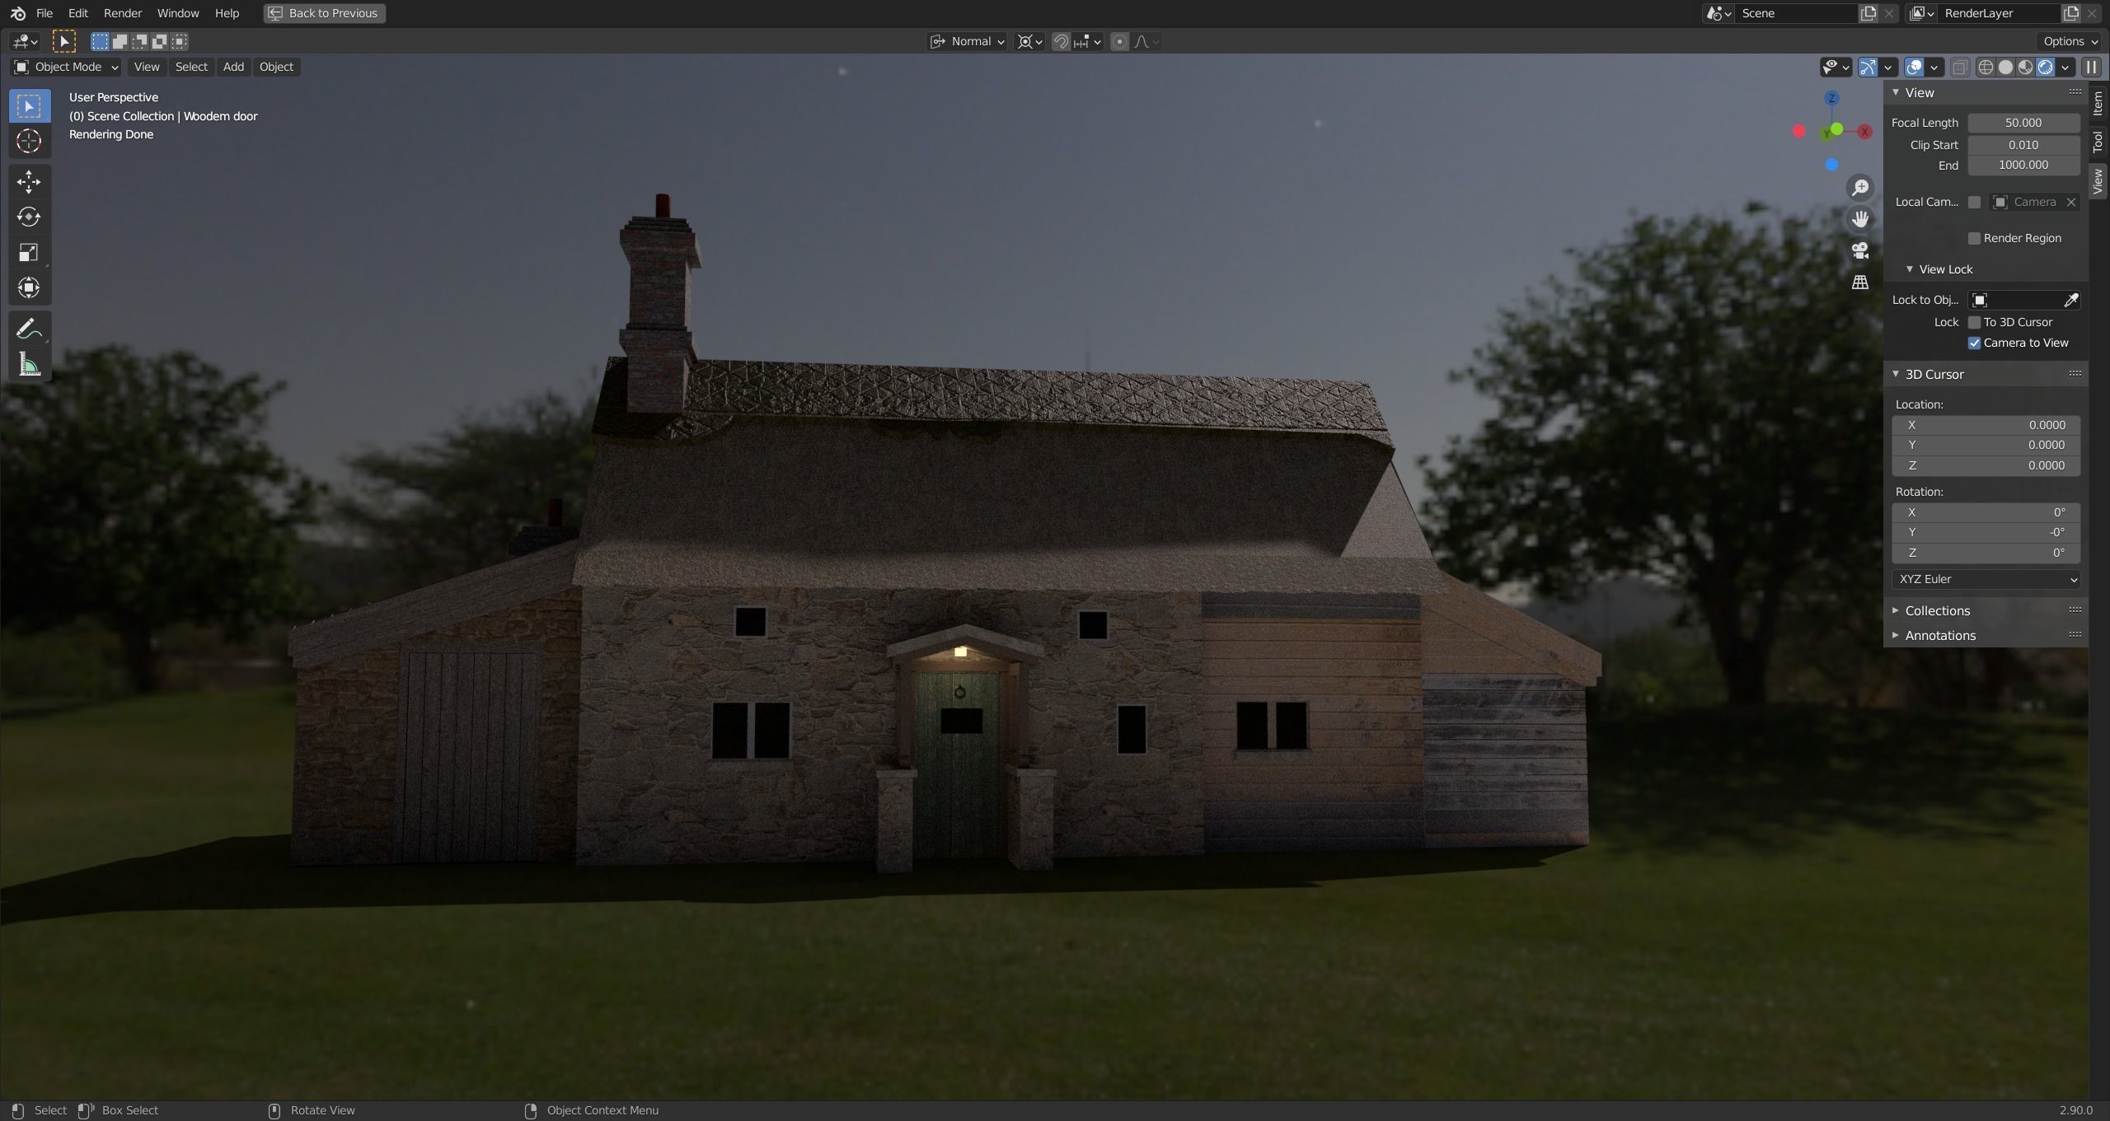The height and width of the screenshot is (1121, 2110).
Task: Toggle snapping magnet
Action: point(1061,41)
